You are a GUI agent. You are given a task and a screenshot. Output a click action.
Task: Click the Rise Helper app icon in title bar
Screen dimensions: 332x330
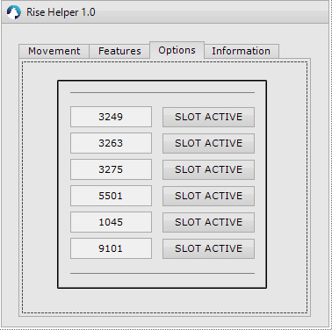coord(14,12)
